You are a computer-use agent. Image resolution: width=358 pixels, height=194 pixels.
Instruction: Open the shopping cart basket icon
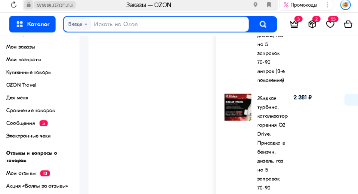click(348, 24)
